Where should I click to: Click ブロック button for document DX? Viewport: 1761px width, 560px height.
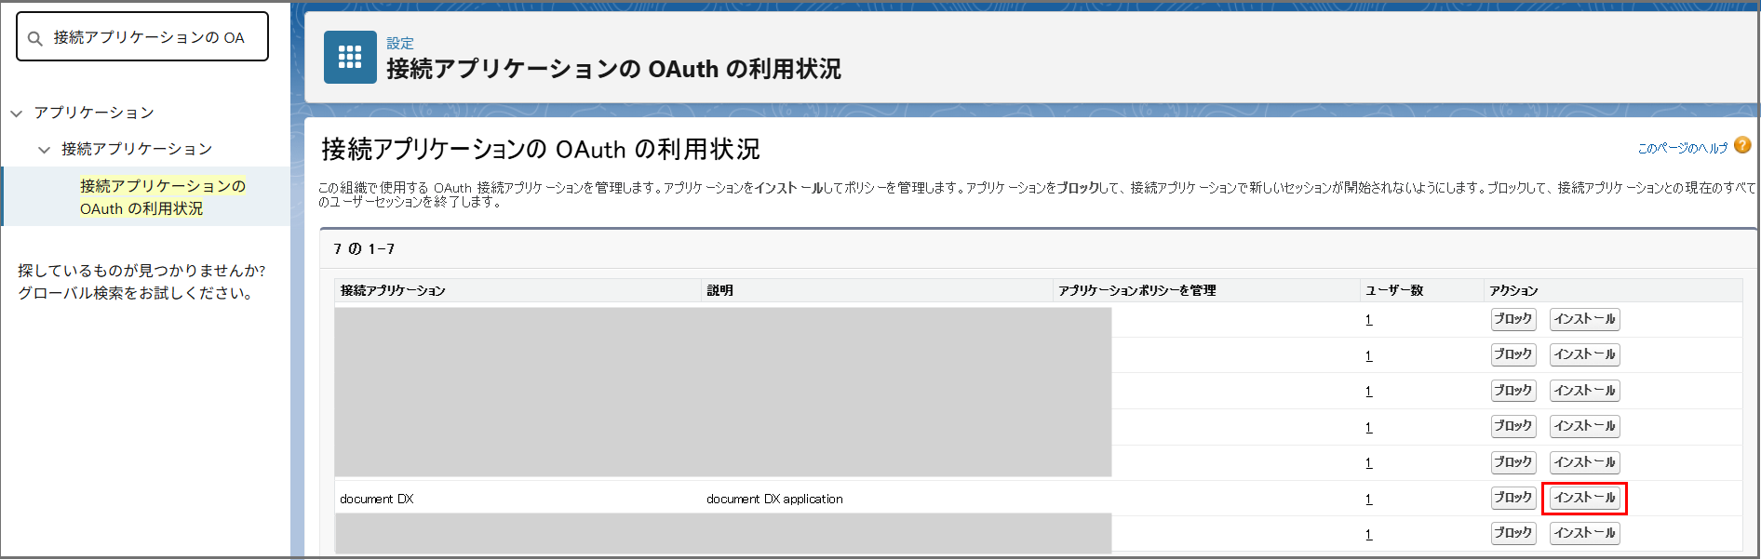click(1512, 498)
